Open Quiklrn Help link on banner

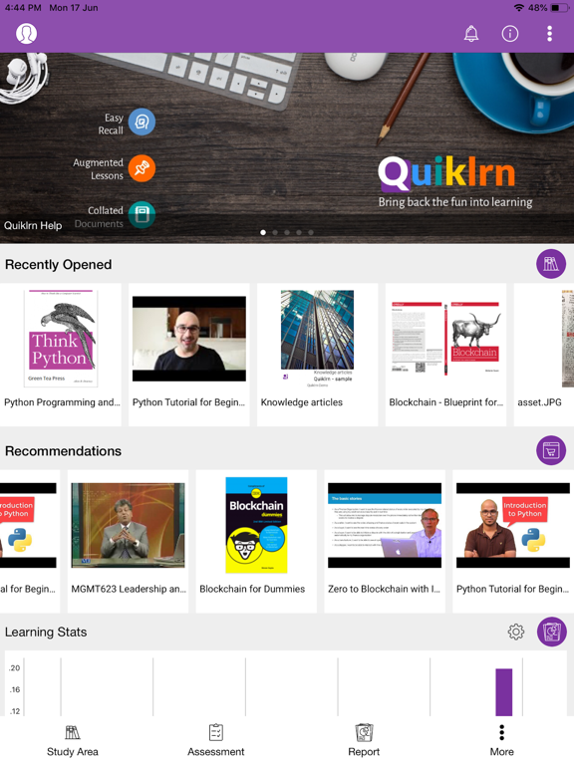[x=33, y=225]
